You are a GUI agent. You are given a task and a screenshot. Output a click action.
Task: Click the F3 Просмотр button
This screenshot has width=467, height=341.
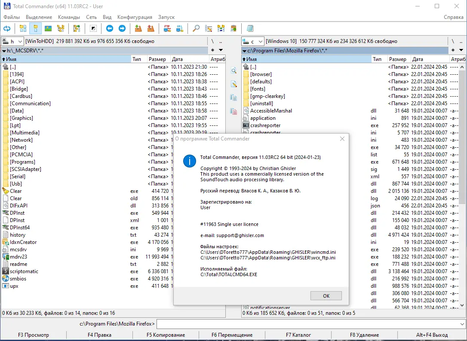click(34, 335)
